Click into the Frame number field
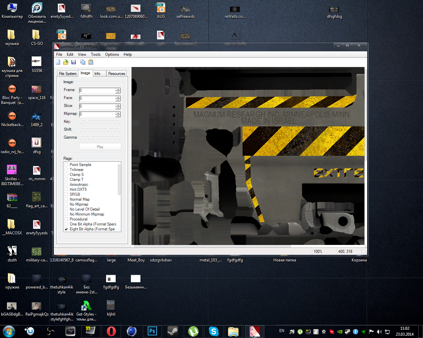This screenshot has height=338, width=423. click(x=97, y=90)
